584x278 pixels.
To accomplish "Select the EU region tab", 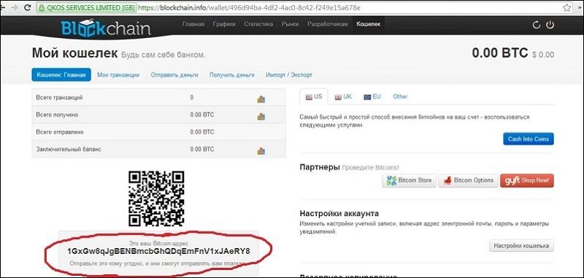I will click(x=372, y=96).
